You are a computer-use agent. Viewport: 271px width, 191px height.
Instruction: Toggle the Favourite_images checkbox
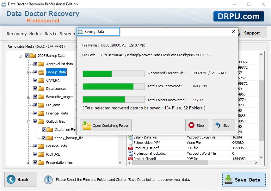35,97
